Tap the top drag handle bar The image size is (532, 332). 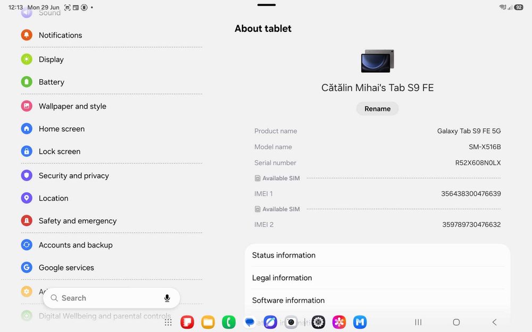coord(267,5)
